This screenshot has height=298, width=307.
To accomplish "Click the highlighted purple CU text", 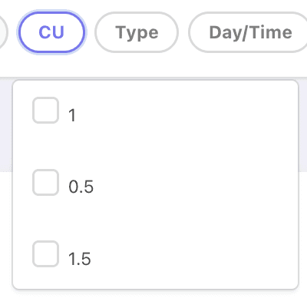I will point(51,32).
